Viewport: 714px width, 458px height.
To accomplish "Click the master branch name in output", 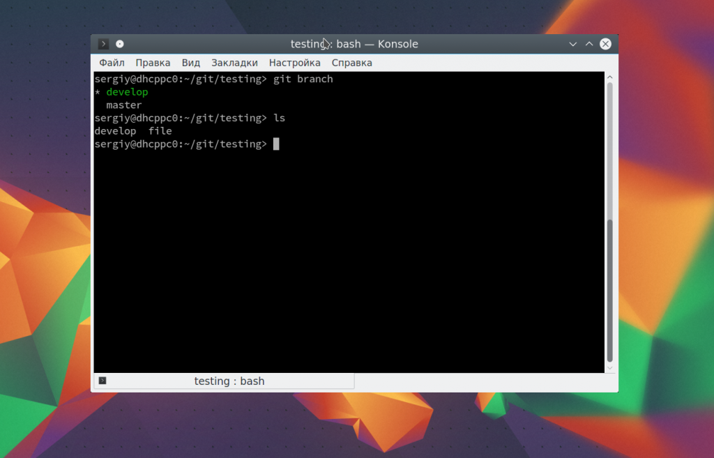I will 123,105.
